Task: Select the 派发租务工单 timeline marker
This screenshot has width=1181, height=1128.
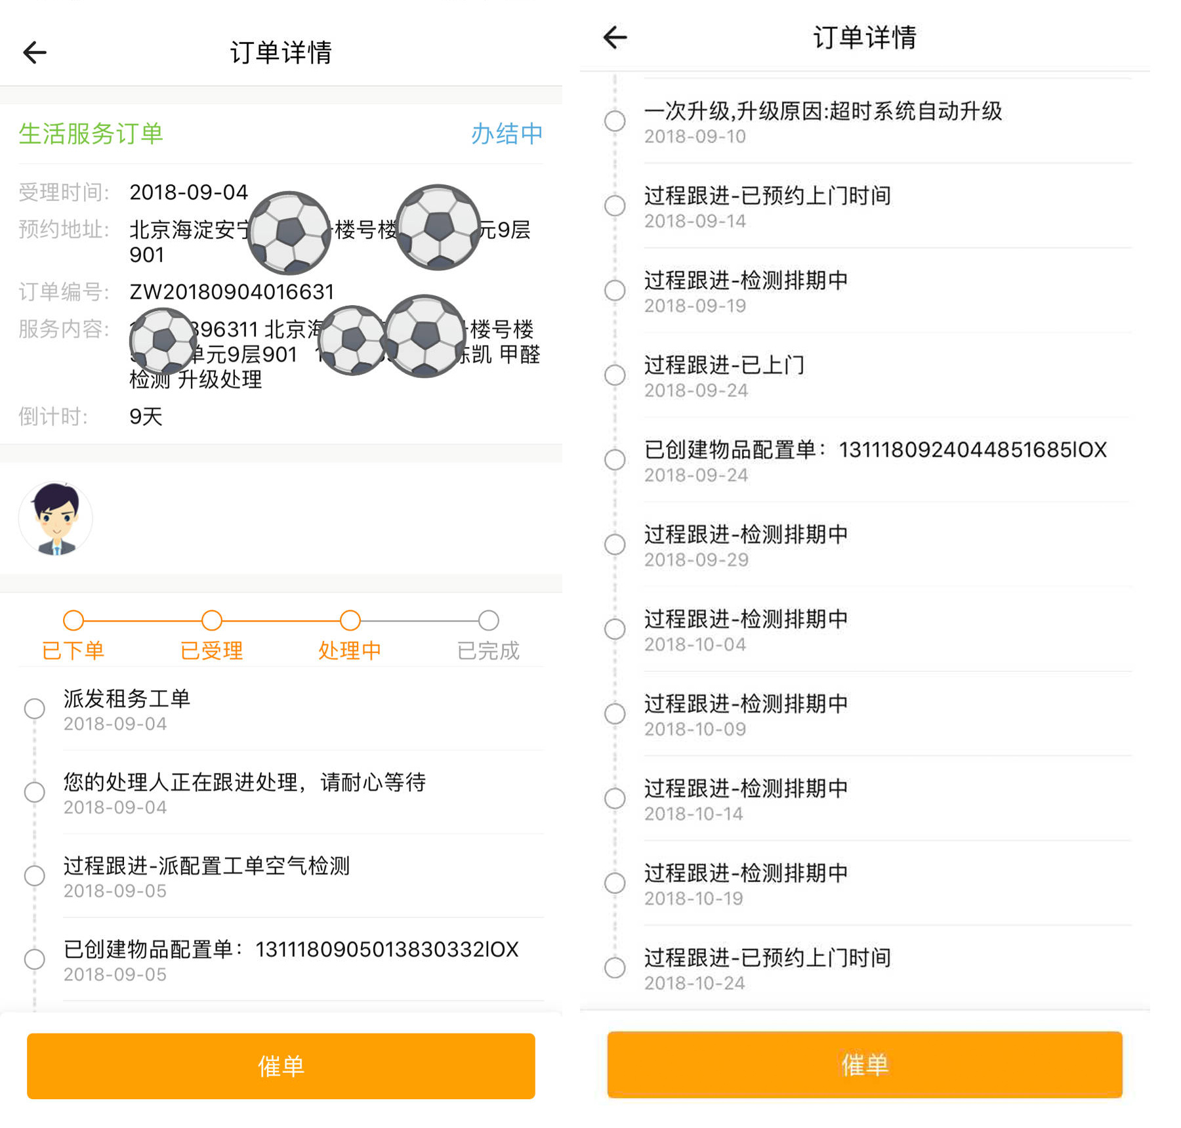Action: (x=35, y=709)
